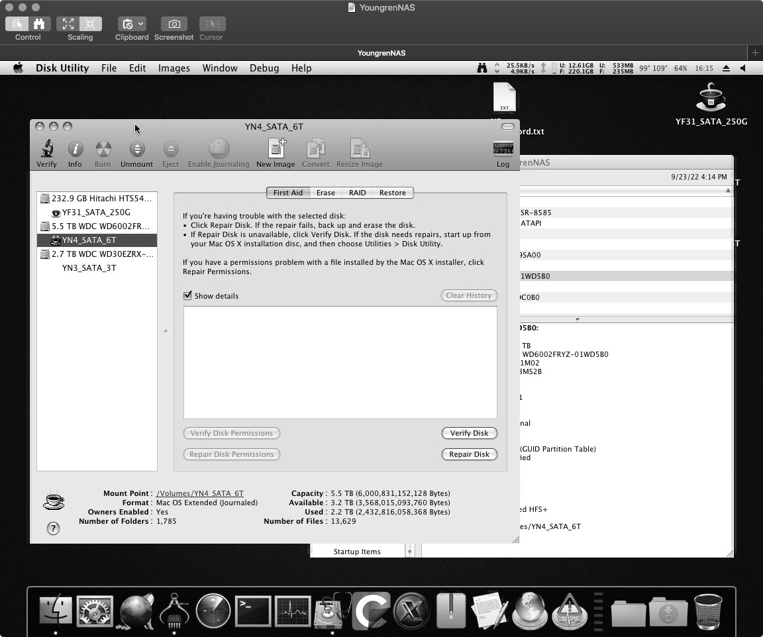Image resolution: width=763 pixels, height=637 pixels.
Task: Open Activity Monitor in the Dock
Action: [x=293, y=611]
